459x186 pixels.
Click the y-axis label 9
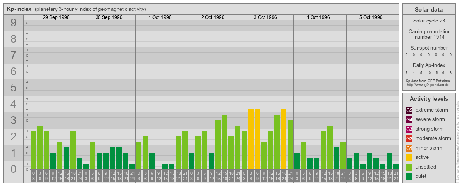coord(14,23)
